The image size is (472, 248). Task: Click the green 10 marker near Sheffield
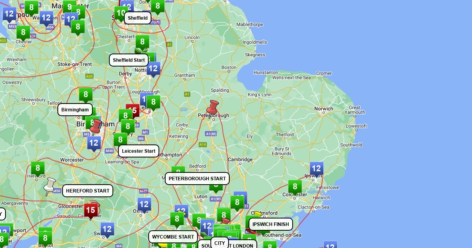point(121,13)
